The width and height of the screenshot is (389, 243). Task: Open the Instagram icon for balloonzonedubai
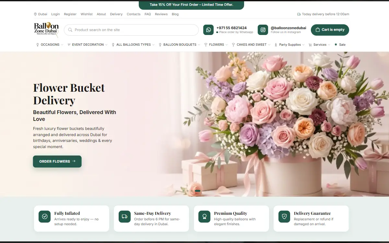pos(263,30)
